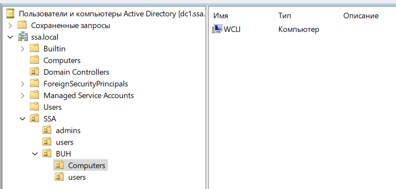The width and height of the screenshot is (396, 189).
Task: Sort list by Тип column header
Action: [x=285, y=16]
